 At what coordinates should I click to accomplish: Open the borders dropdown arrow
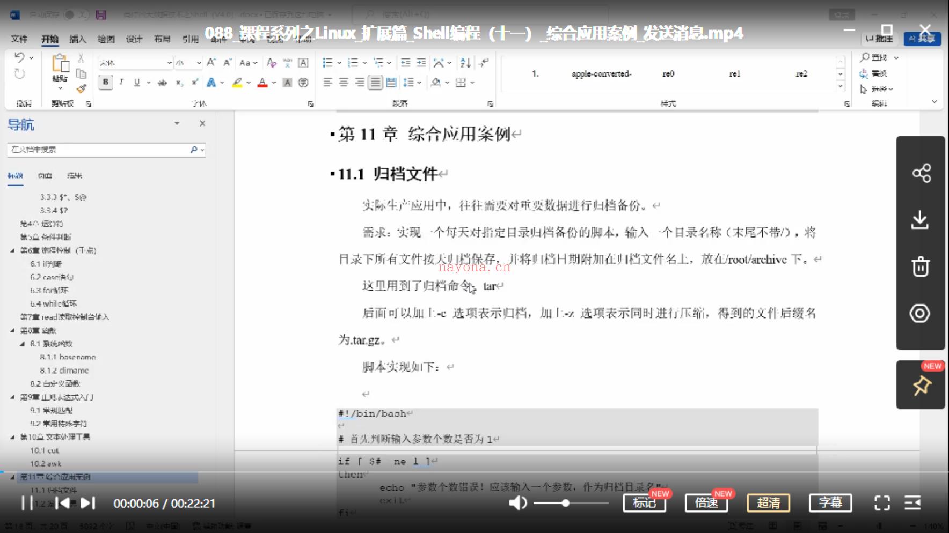[x=472, y=83]
